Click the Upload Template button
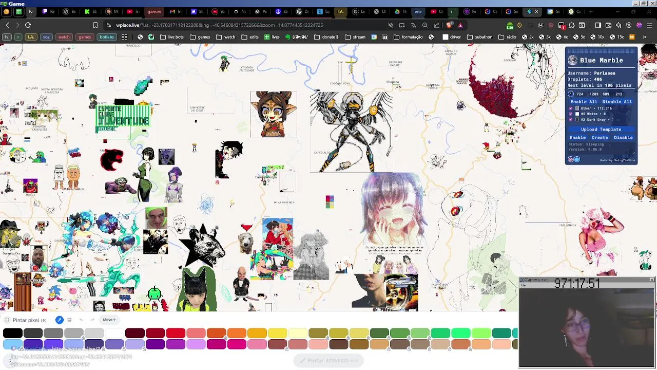657x370 pixels. [601, 129]
